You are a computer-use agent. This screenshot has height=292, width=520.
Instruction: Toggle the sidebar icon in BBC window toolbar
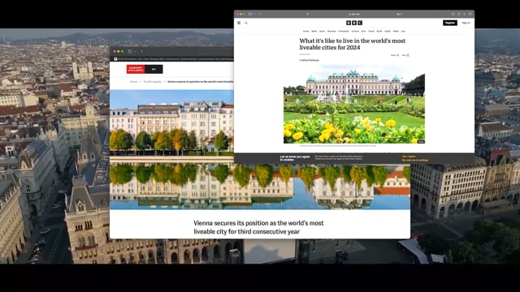[x=250, y=15]
